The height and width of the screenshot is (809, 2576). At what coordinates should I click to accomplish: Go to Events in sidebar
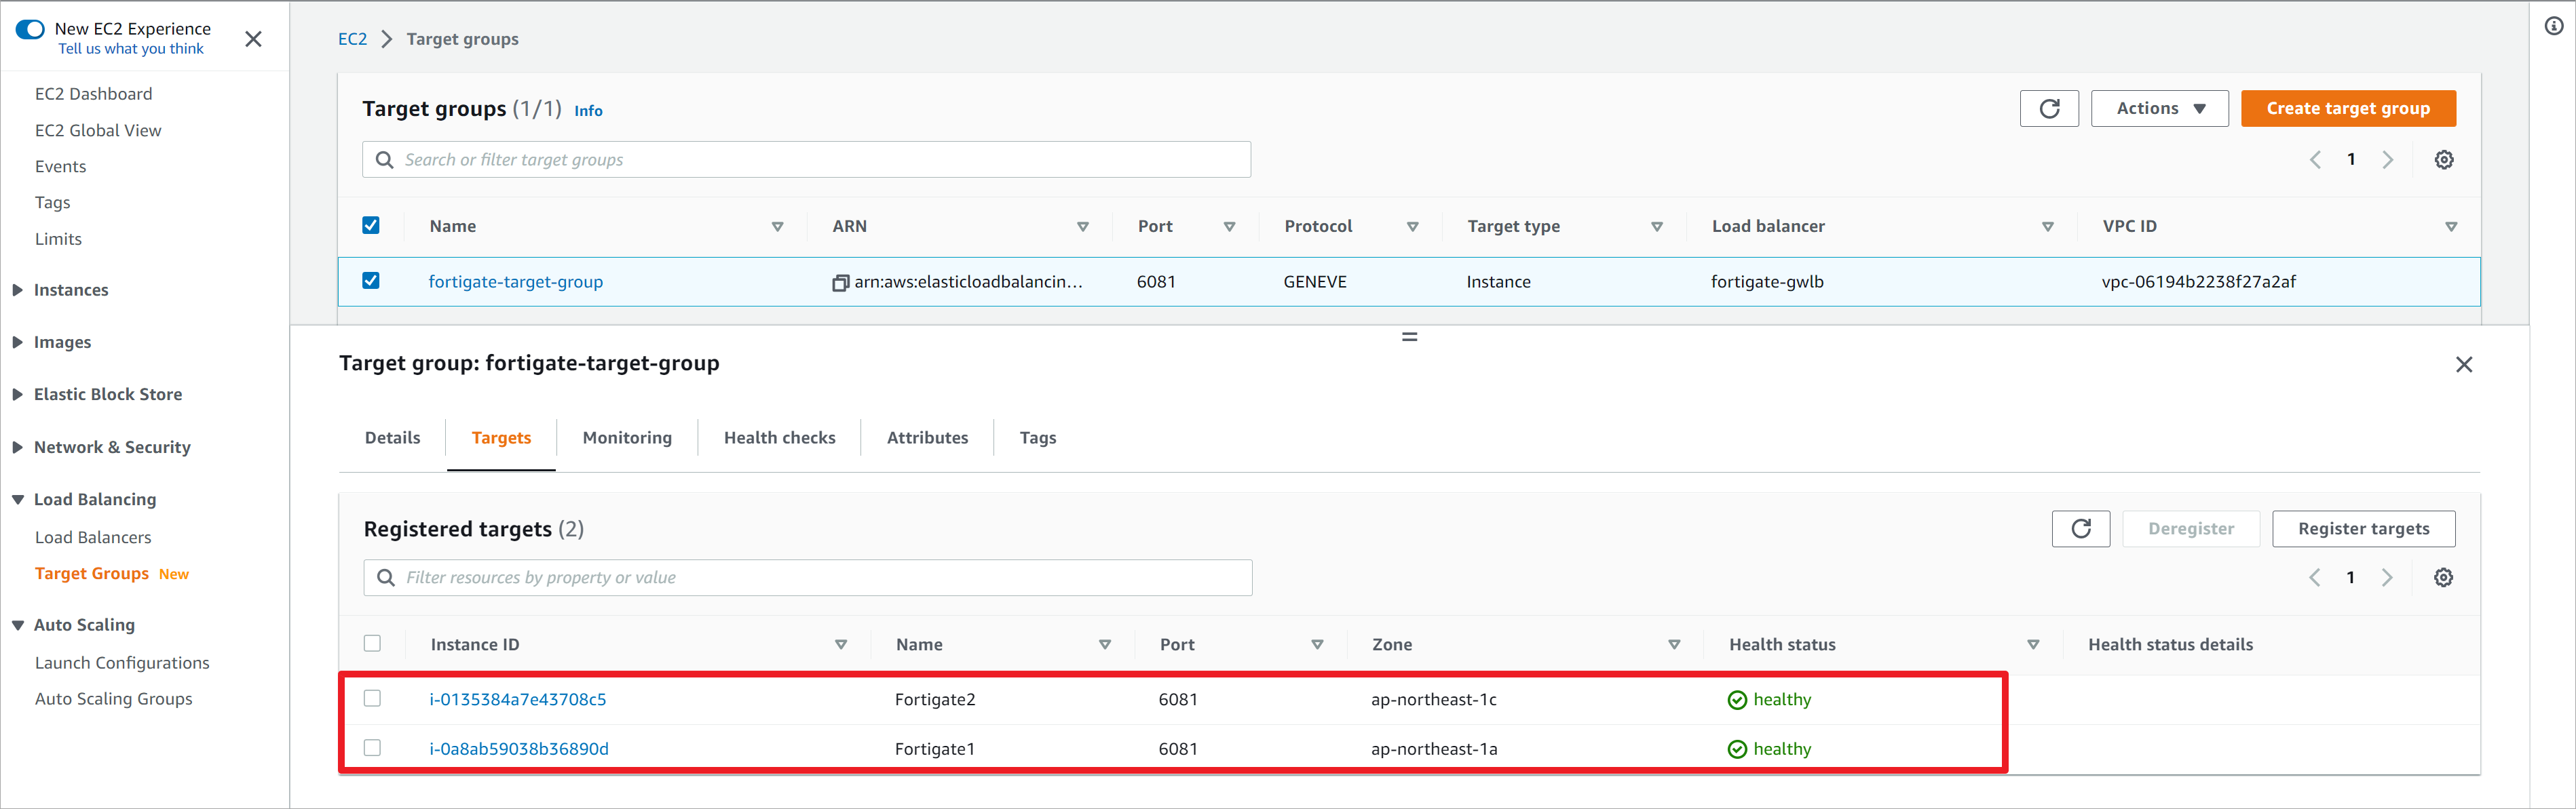click(x=60, y=167)
